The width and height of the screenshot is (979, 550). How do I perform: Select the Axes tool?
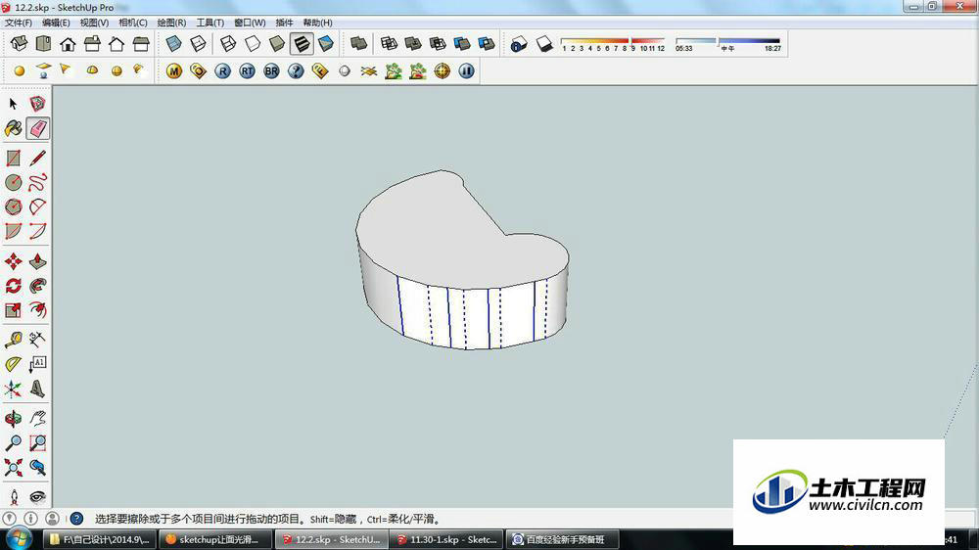13,389
